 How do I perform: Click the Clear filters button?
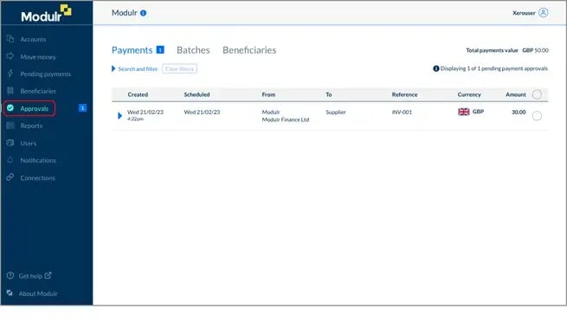point(179,68)
